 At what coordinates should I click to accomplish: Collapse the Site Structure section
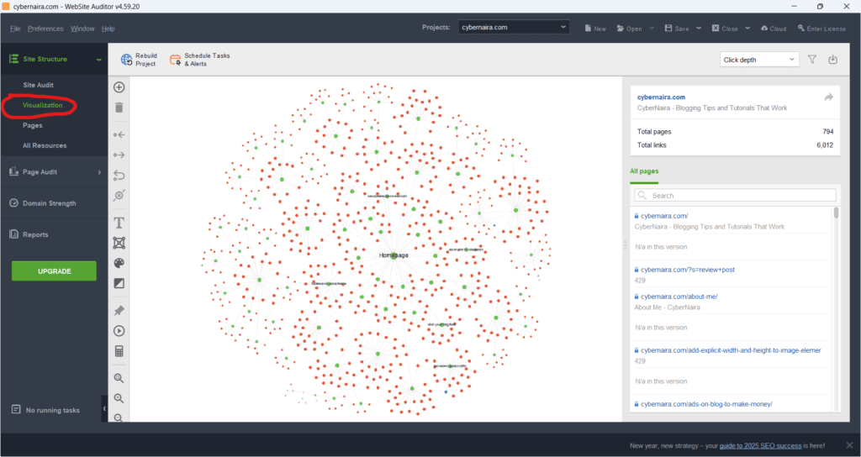(x=99, y=60)
